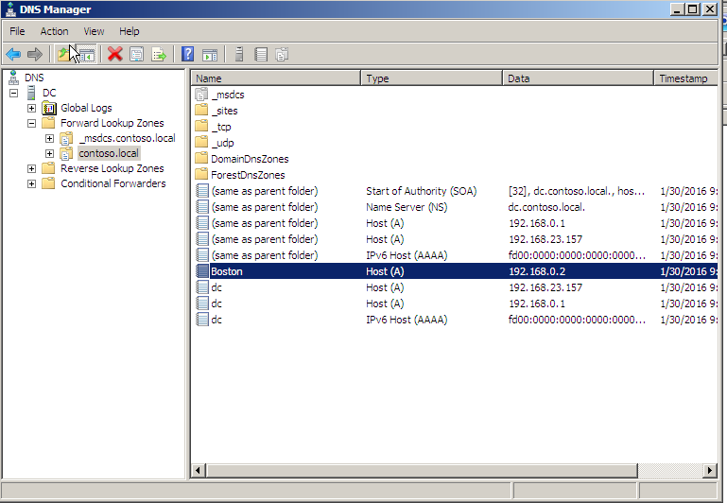Expand the Global Logs tree node
Viewport: 727px width, 503px height.
[31, 108]
